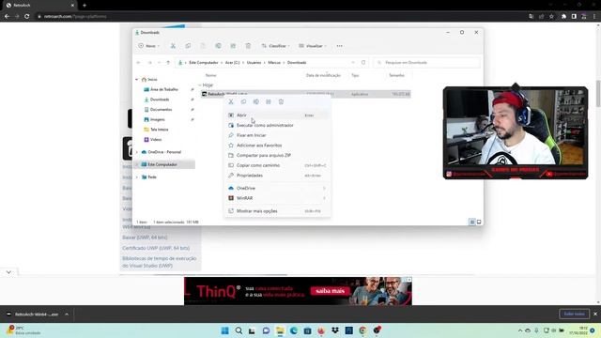Collapse the Início tree node

click(x=137, y=79)
